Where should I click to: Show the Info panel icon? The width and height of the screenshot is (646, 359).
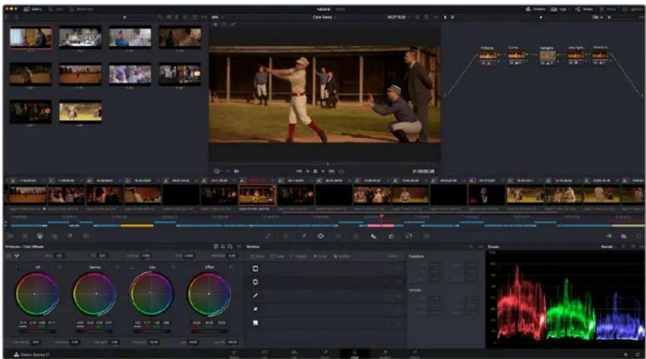click(639, 236)
